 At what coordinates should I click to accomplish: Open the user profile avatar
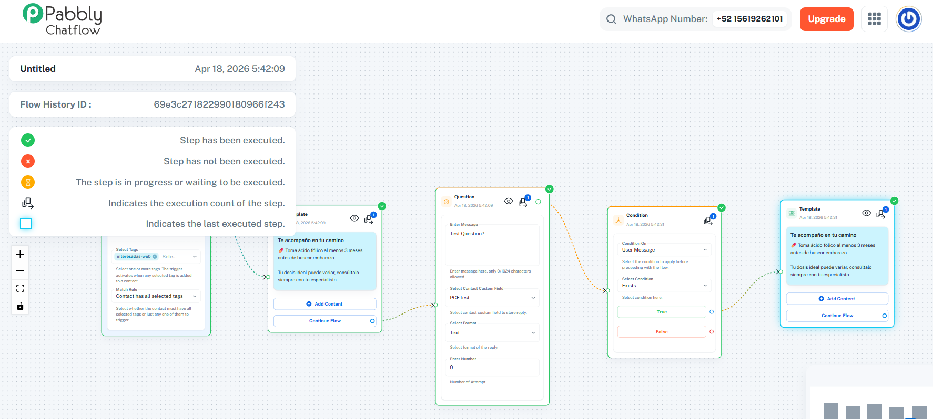pos(908,19)
